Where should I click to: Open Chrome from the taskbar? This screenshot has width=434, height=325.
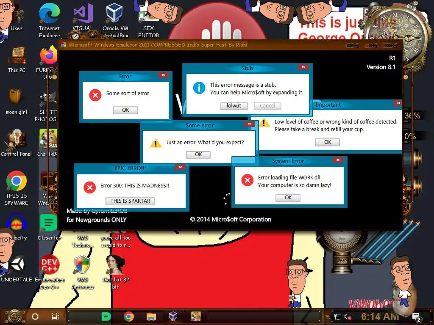[x=129, y=317]
